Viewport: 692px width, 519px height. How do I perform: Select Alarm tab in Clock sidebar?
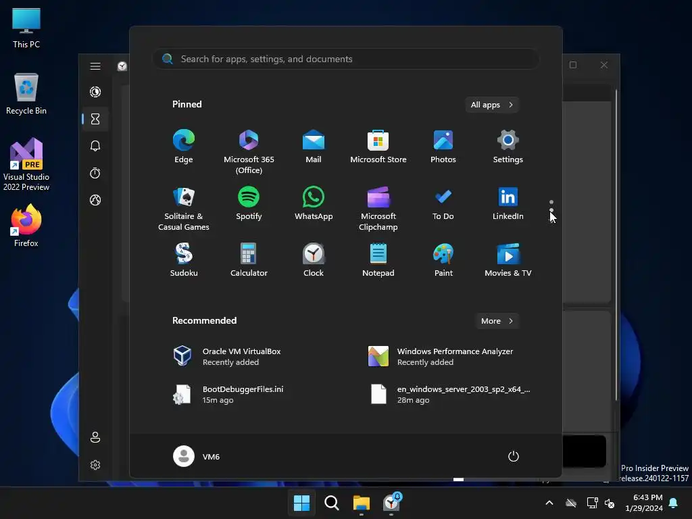click(95, 146)
